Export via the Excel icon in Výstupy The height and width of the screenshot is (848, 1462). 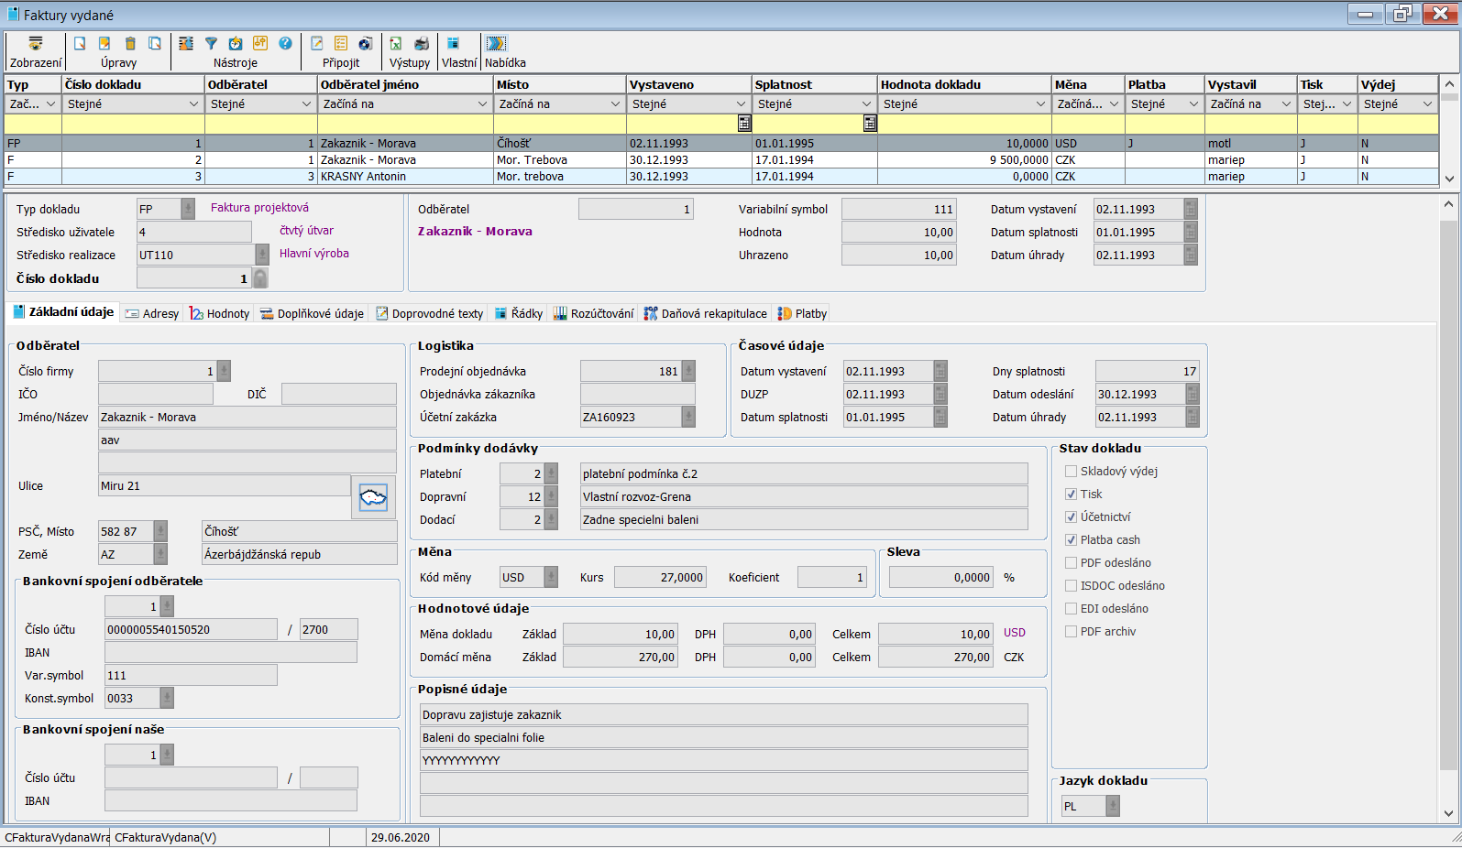[x=396, y=44]
